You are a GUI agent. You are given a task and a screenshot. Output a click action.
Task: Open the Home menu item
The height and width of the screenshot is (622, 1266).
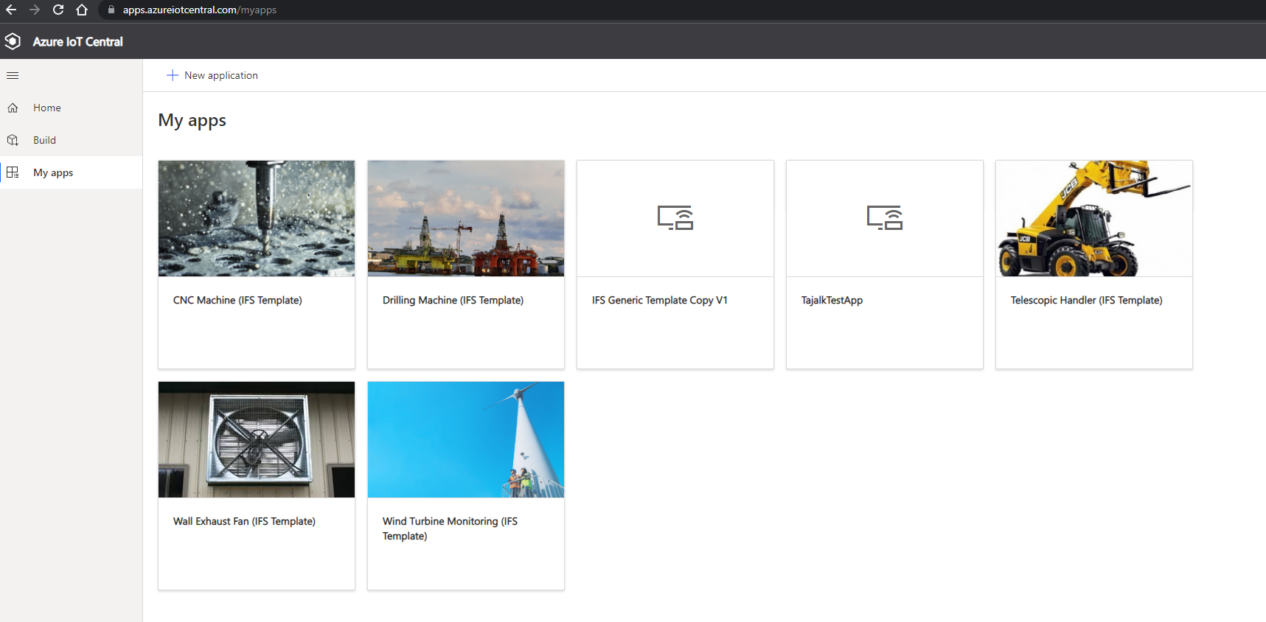pyautogui.click(x=47, y=108)
